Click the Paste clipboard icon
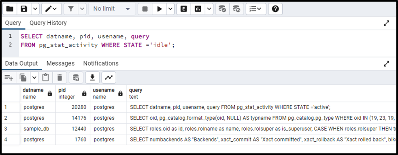The image size is (398, 155). pyautogui.click(x=45, y=78)
